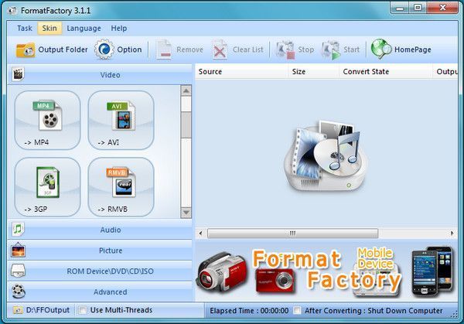Click the Size column header
Screen dimensions: 464x324
313,72
